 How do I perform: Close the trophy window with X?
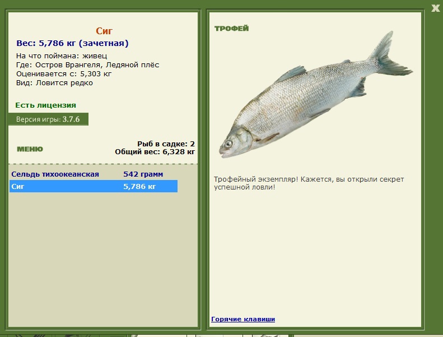click(435, 8)
